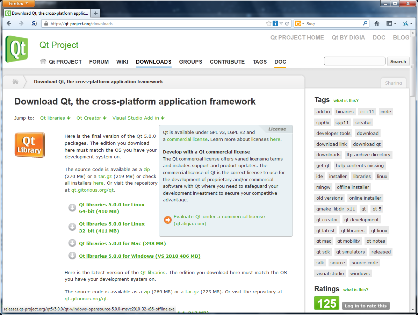This screenshot has height=315, width=418.
Task: Expand the URL history dropdown arrow
Action: (x=281, y=23)
